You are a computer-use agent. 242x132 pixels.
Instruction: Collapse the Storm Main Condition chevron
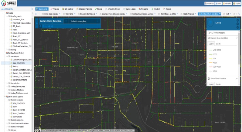pyautogui.click(x=236, y=78)
